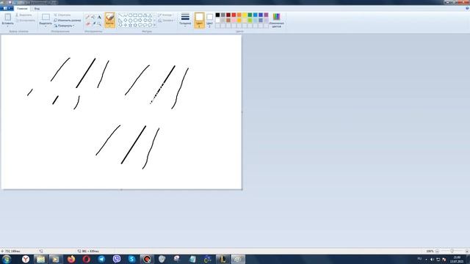Open Opera from the taskbar
470x264 pixels.
[87, 259]
